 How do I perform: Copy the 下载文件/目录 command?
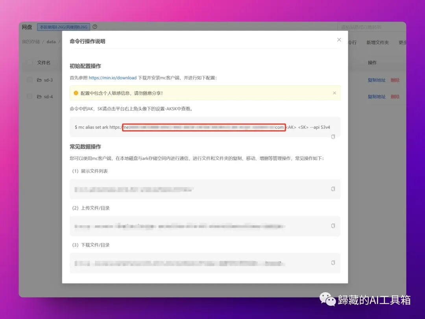(333, 263)
